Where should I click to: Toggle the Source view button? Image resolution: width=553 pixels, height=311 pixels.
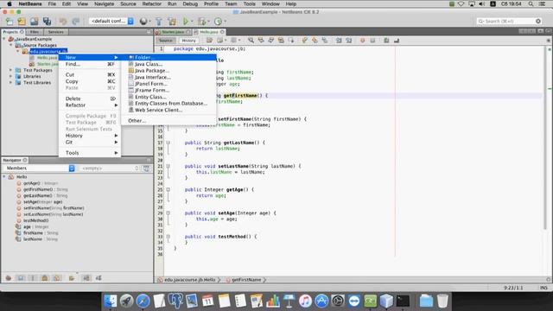tap(165, 41)
